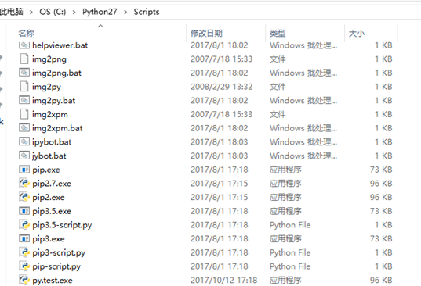Viewport: 421px width, 286px height.
Task: Click the pip.exe application icon
Action: click(x=24, y=170)
